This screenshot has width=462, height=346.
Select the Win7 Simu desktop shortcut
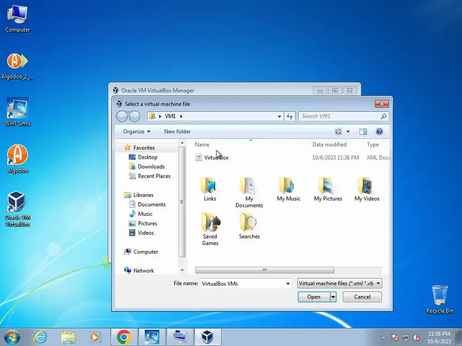[x=18, y=112]
